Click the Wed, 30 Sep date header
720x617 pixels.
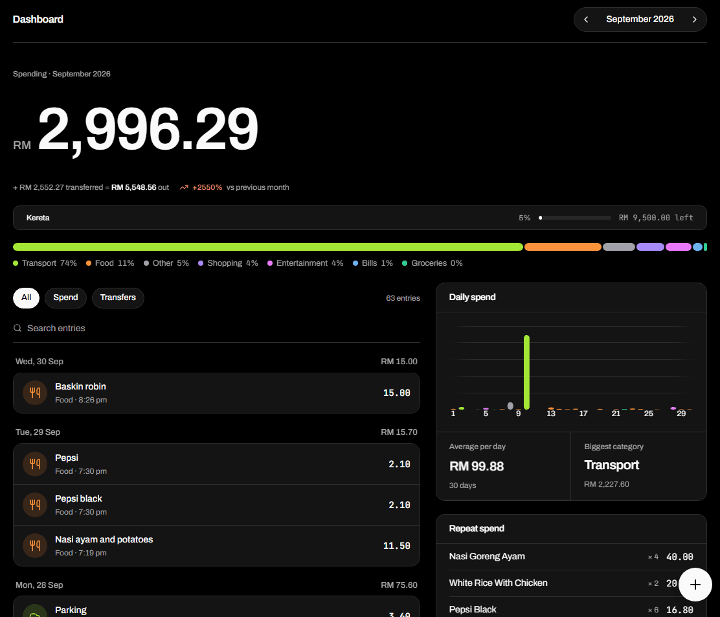click(x=39, y=362)
